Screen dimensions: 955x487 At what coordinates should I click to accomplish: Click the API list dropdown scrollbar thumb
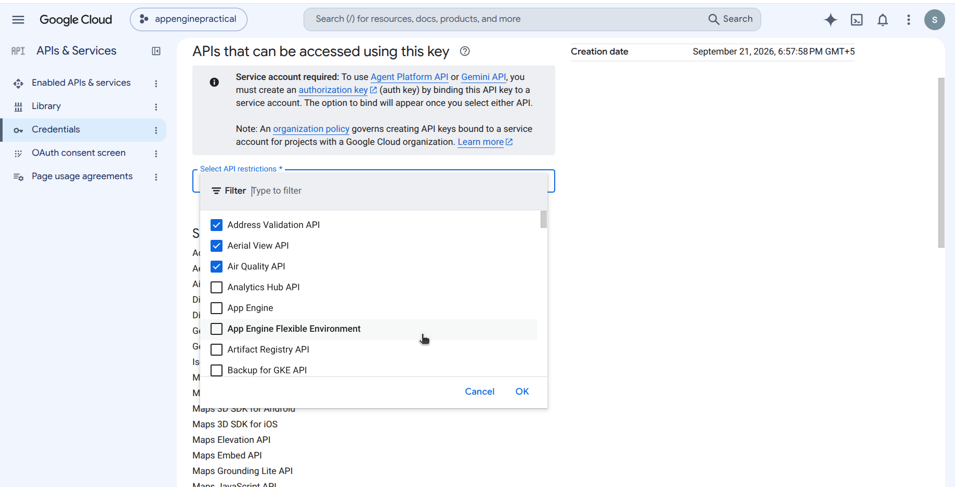(543, 219)
